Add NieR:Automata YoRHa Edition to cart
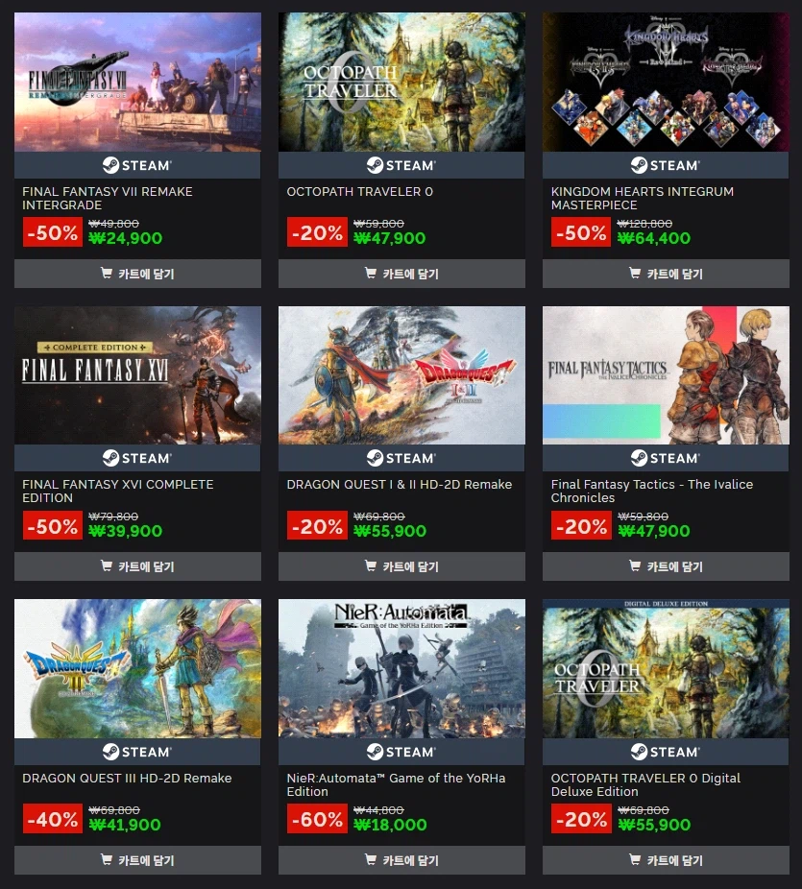The height and width of the screenshot is (889, 802). coord(401,860)
